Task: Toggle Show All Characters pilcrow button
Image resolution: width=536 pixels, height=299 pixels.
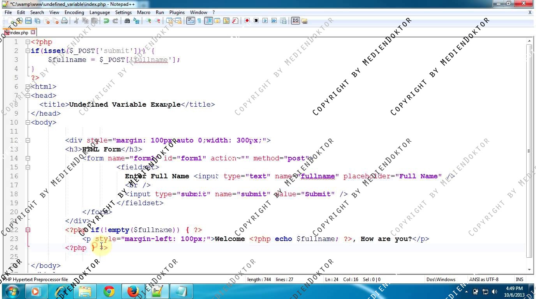Action: click(x=199, y=21)
